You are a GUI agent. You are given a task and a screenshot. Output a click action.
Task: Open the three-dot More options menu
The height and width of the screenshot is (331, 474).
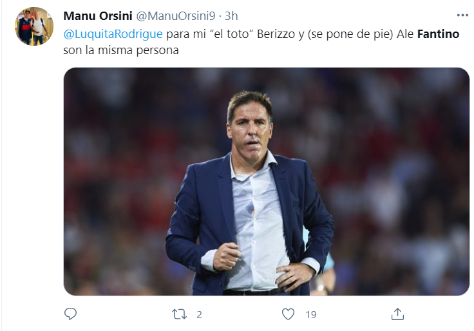point(462,15)
